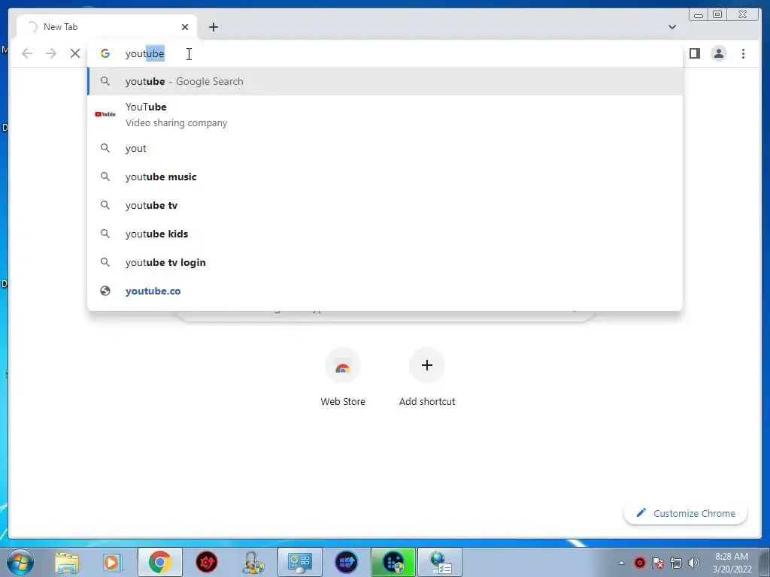
Task: Open Windows Explorer from the taskbar
Action: click(x=67, y=562)
